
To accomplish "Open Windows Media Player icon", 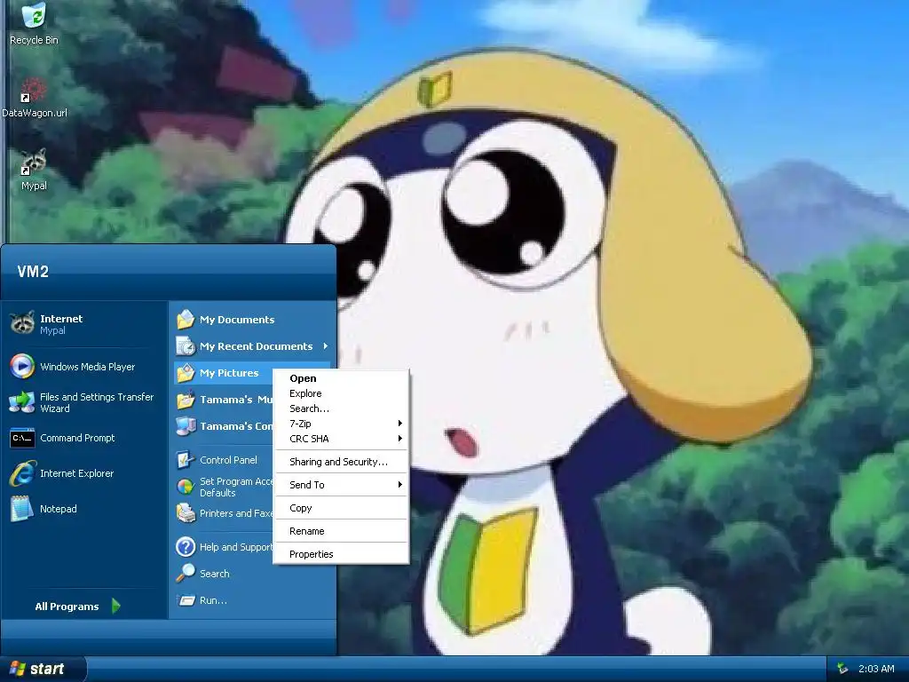I will 22,367.
